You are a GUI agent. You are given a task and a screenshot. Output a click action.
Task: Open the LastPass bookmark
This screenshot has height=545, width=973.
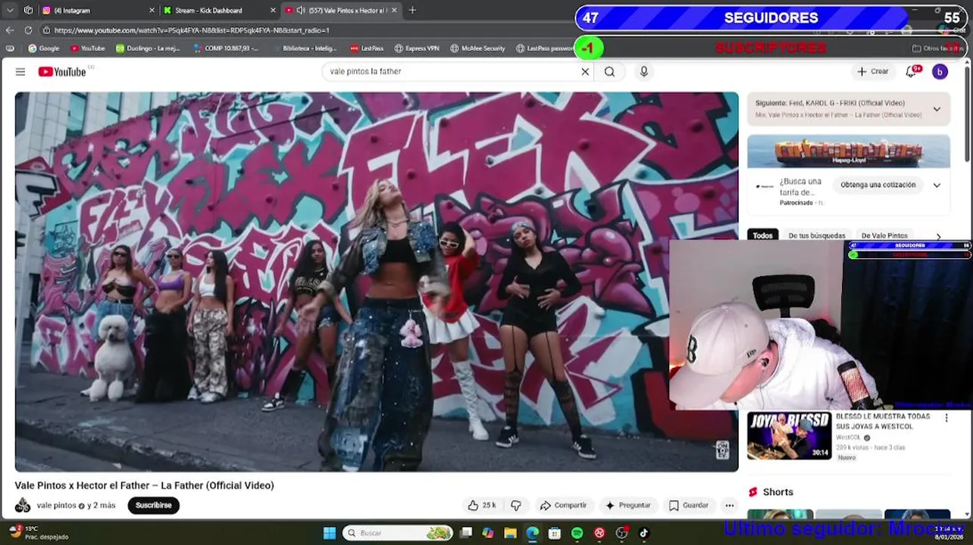(x=367, y=48)
